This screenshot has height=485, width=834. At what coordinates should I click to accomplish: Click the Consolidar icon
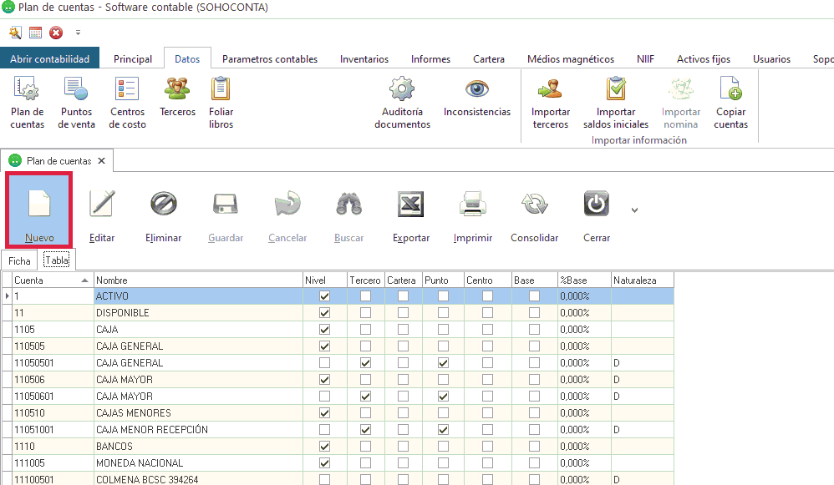[x=534, y=205]
